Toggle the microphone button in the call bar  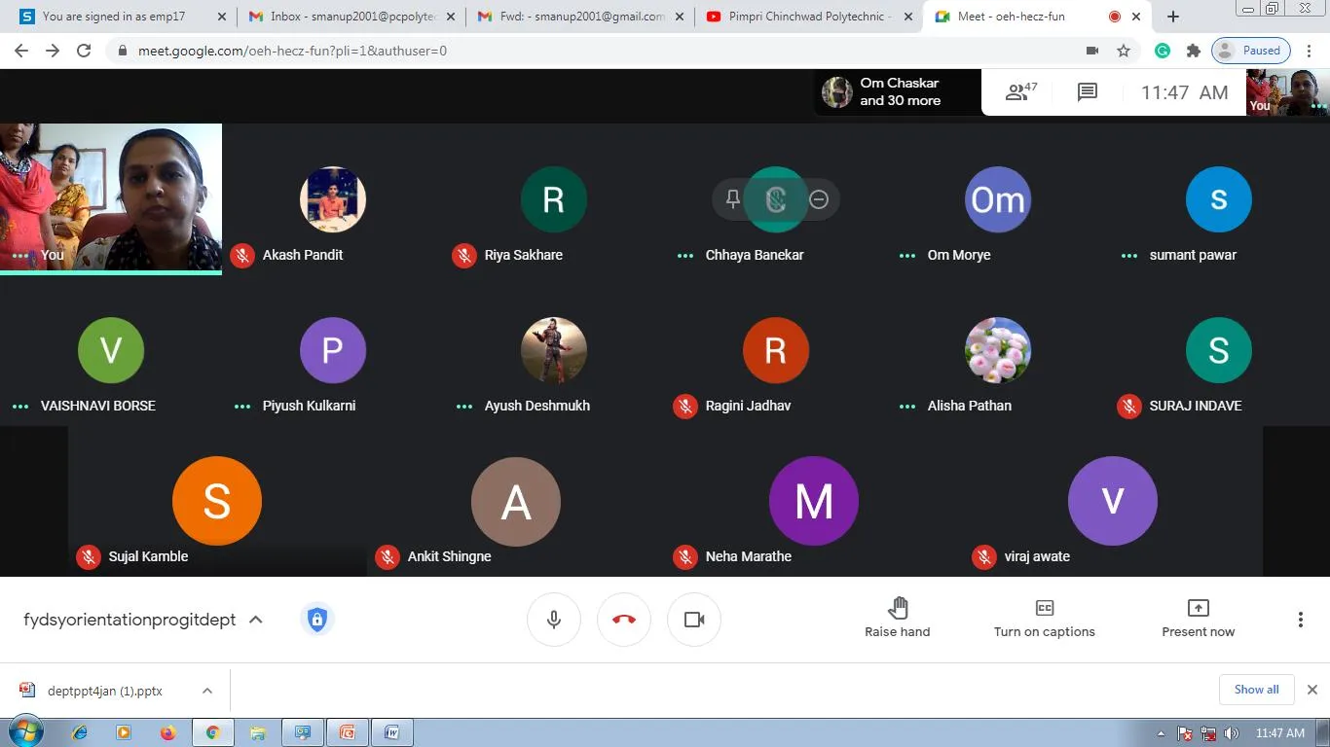click(554, 620)
